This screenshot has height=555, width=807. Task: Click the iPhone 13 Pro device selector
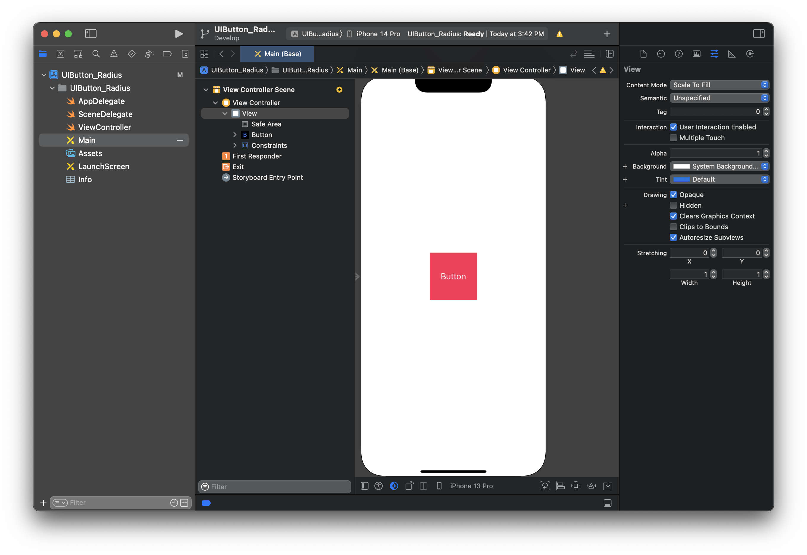pyautogui.click(x=471, y=486)
